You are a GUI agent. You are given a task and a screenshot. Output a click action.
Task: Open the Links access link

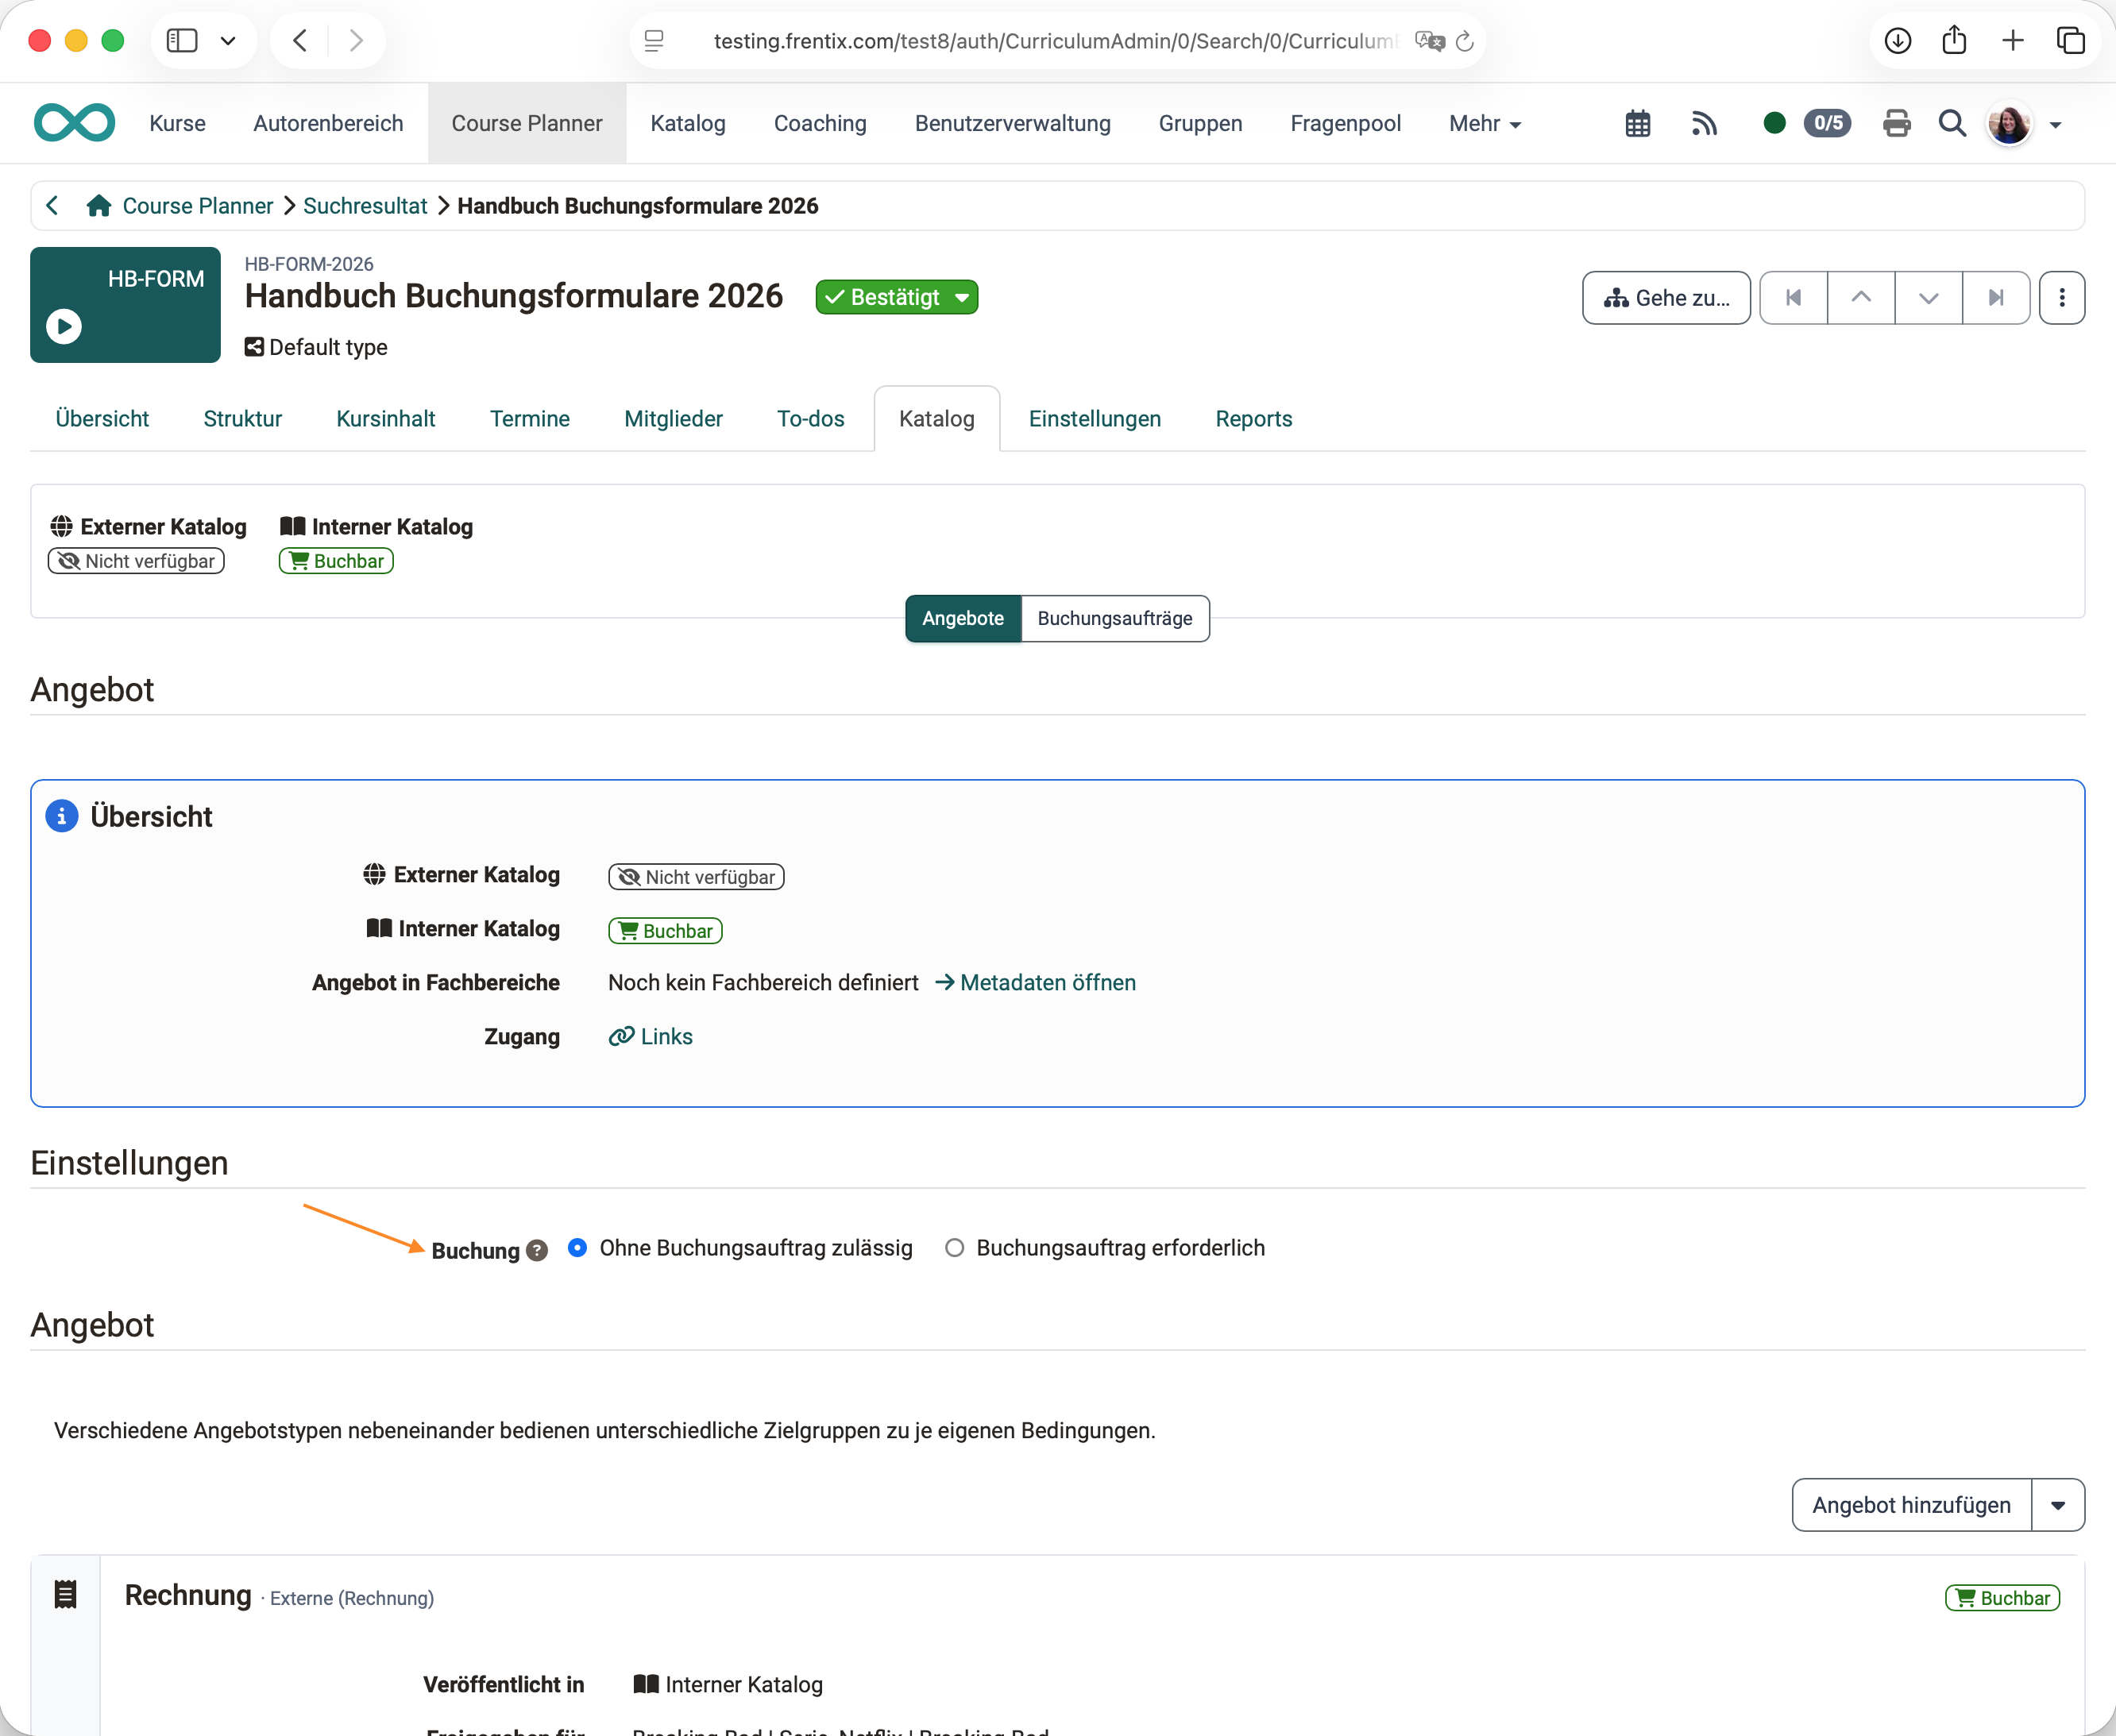(651, 1037)
